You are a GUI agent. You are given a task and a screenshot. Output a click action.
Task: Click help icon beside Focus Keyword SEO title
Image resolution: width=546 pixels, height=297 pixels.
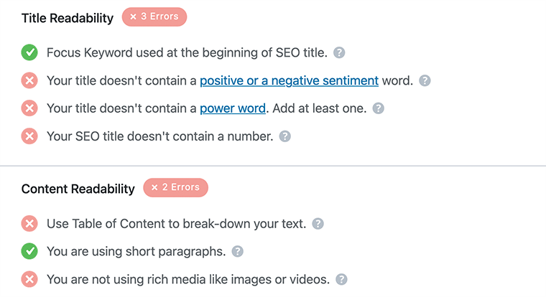(340, 52)
